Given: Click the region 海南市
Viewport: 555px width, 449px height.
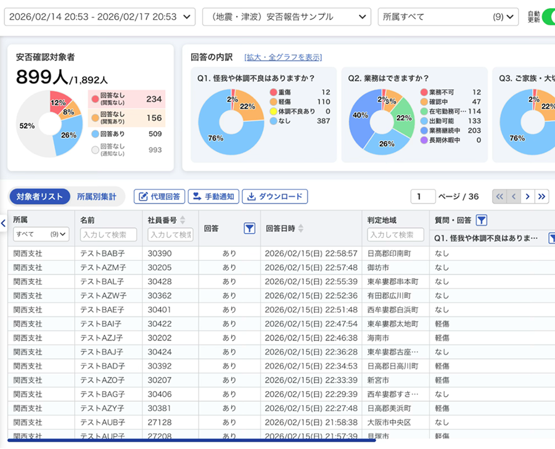Looking at the screenshot, I should click(x=378, y=338).
